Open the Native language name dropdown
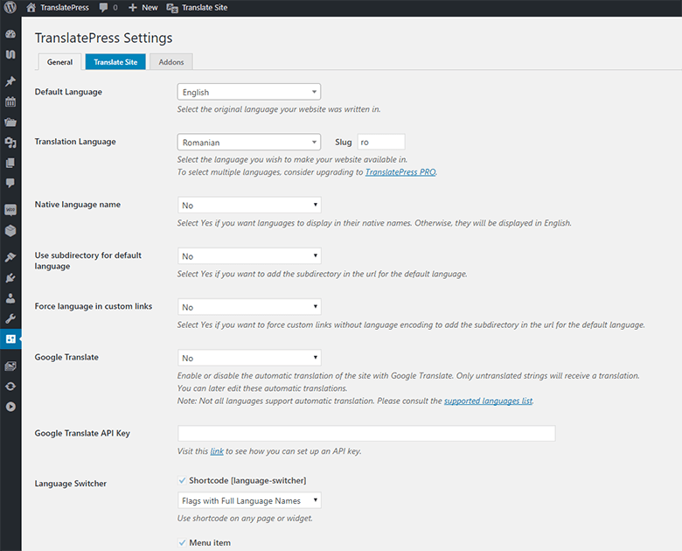The height and width of the screenshot is (551, 682). click(x=249, y=205)
